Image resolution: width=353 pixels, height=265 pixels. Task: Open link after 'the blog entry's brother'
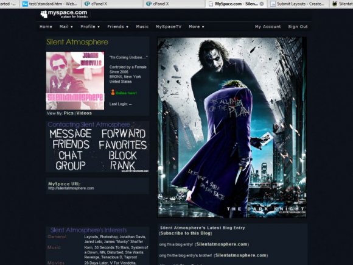click(x=240, y=255)
